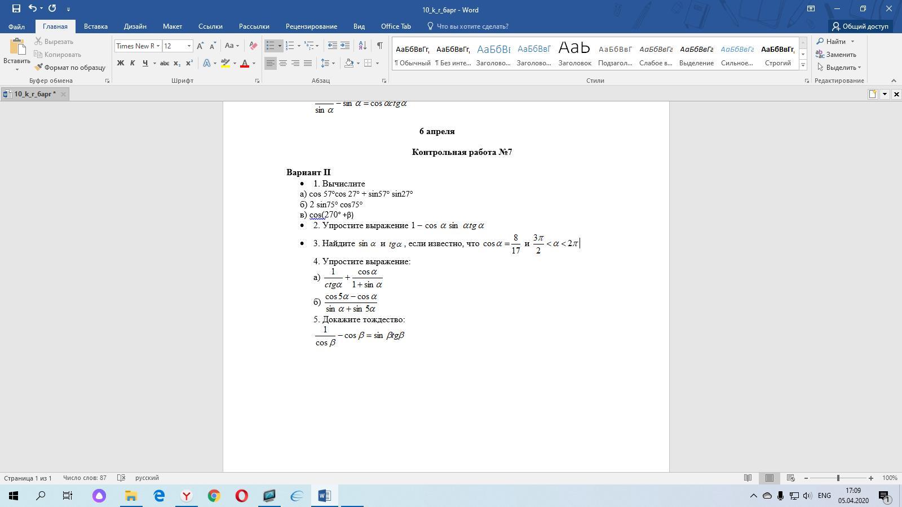Close the 10_k_r_6арг document tab
Screen dimensions: 902x507
coord(64,94)
